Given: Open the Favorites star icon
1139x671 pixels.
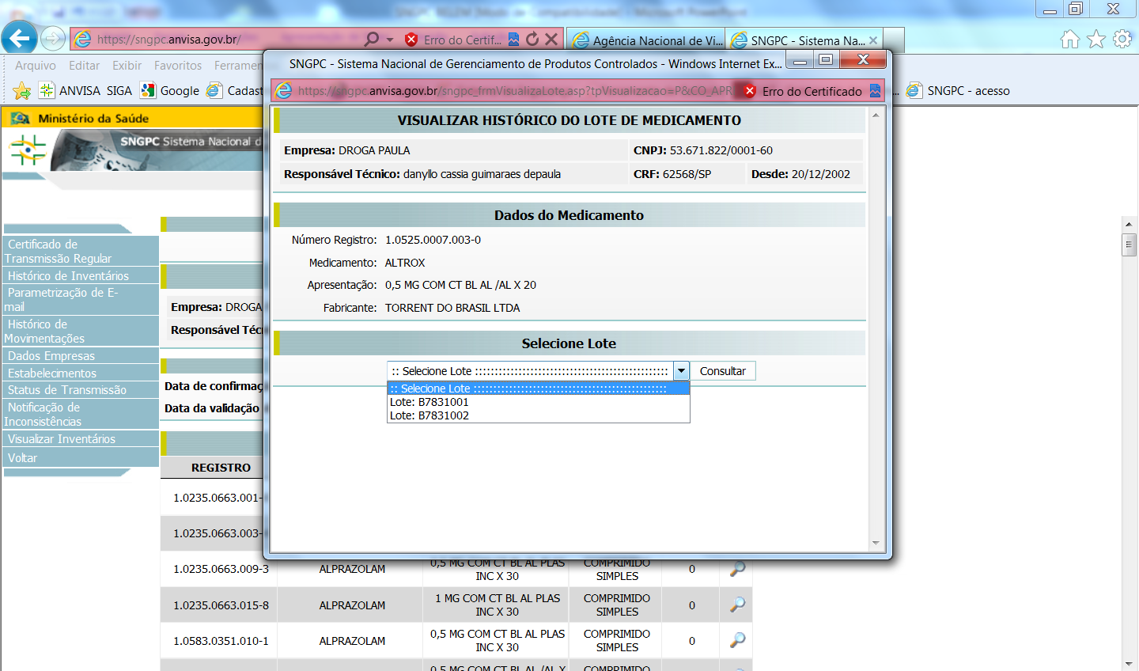Looking at the screenshot, I should 1096,39.
